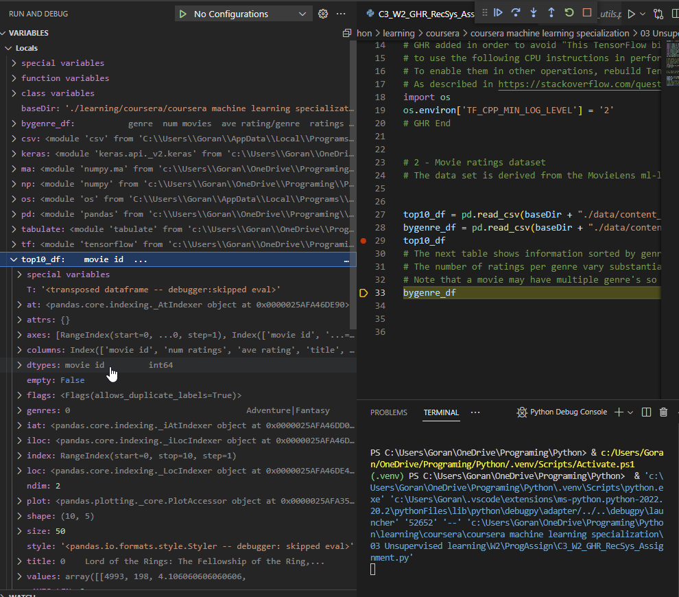Viewport: 679px width, 597px height.
Task: Start debugging with the green play button
Action: 182,14
